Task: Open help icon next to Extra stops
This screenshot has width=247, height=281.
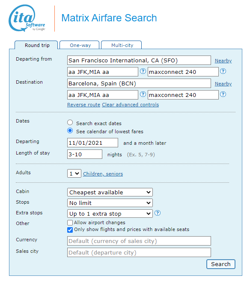Action: (158, 213)
